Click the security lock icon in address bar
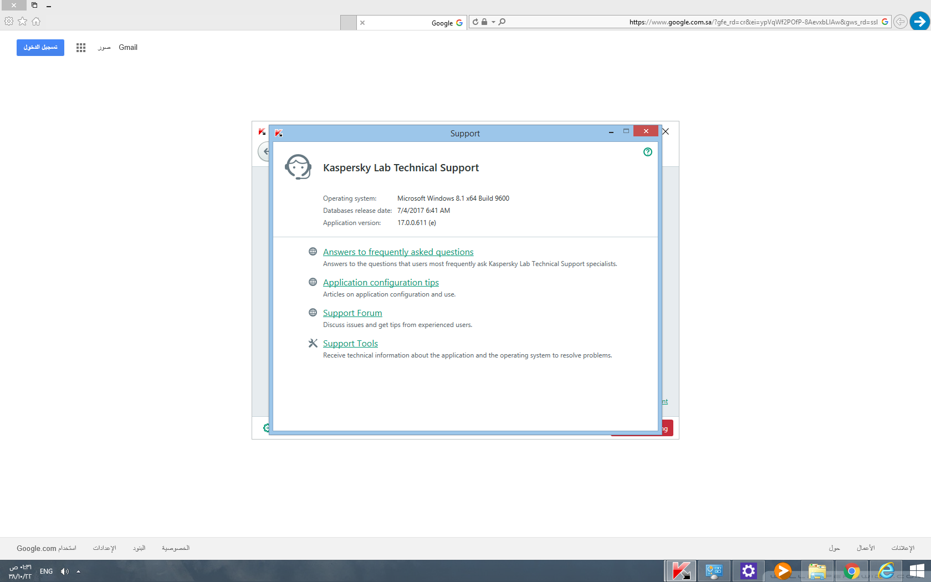The width and height of the screenshot is (931, 582). click(x=484, y=22)
